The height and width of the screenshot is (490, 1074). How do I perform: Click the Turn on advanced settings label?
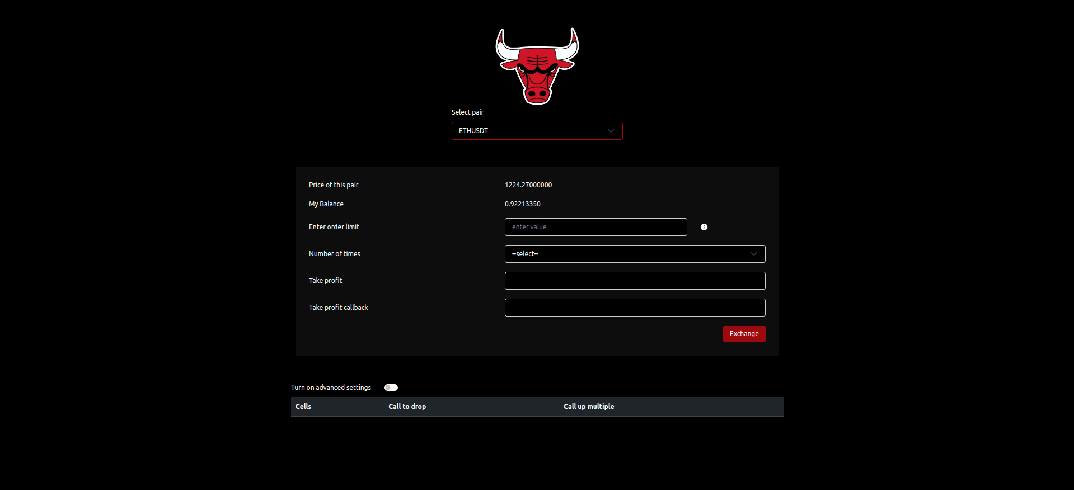331,388
